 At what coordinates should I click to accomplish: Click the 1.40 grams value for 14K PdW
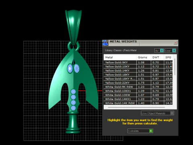click(x=141, y=103)
